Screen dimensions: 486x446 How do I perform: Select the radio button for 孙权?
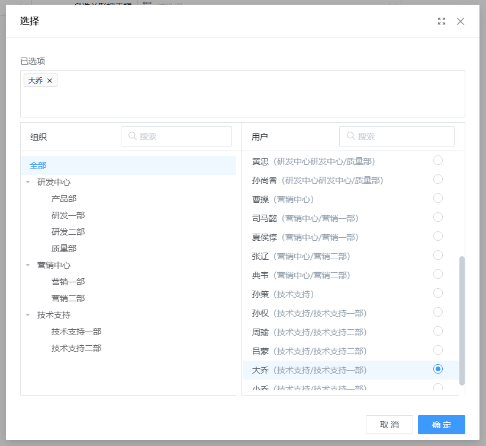tap(438, 312)
